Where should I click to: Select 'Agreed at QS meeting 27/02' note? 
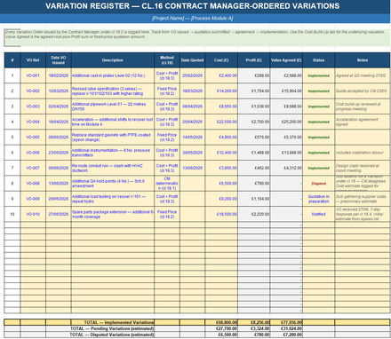click(363, 75)
